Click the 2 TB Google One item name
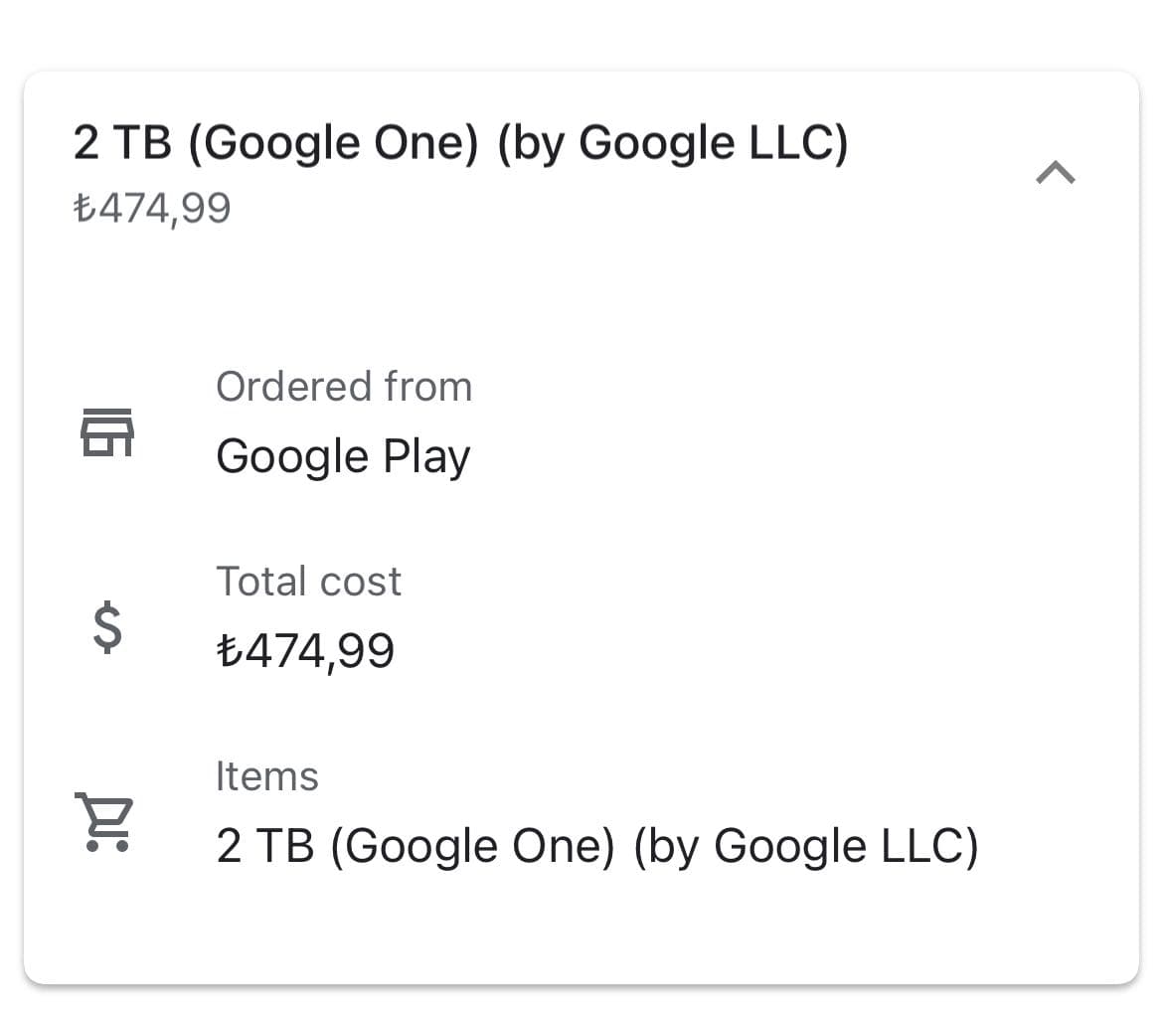 pyautogui.click(x=597, y=844)
